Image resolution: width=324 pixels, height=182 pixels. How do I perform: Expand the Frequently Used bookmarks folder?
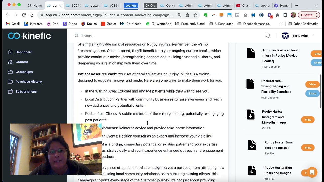coord(190,24)
